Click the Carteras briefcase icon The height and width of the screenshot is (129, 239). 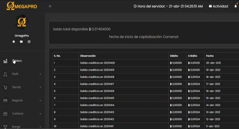(5, 114)
